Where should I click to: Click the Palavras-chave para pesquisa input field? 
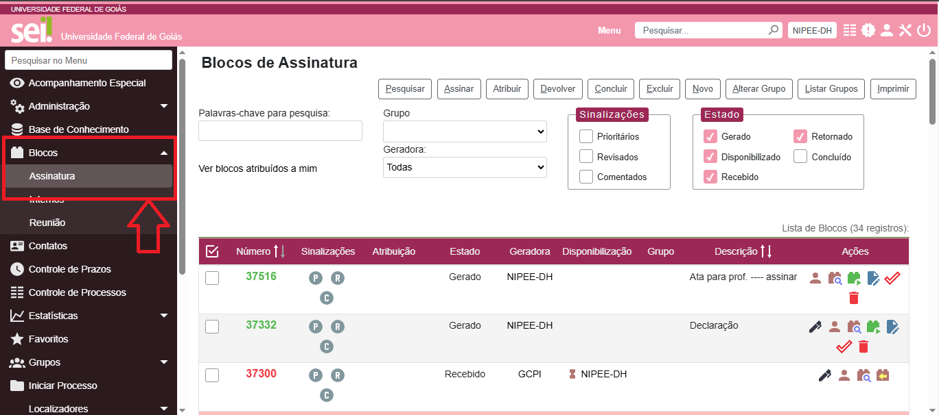point(280,131)
